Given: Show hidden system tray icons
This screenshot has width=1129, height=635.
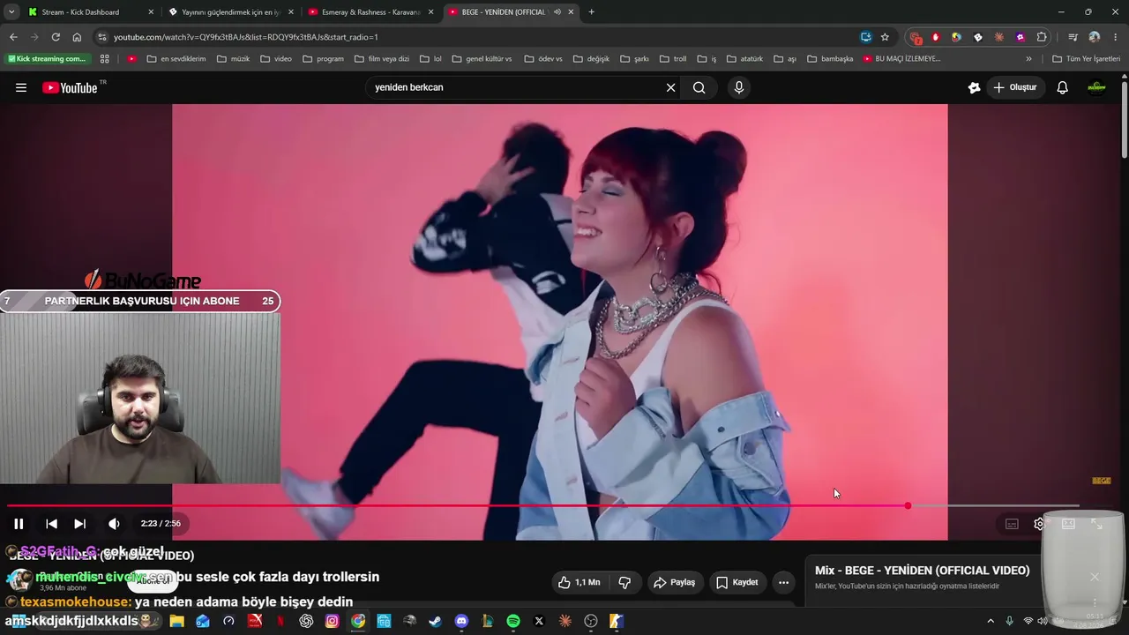Looking at the screenshot, I should [x=991, y=621].
